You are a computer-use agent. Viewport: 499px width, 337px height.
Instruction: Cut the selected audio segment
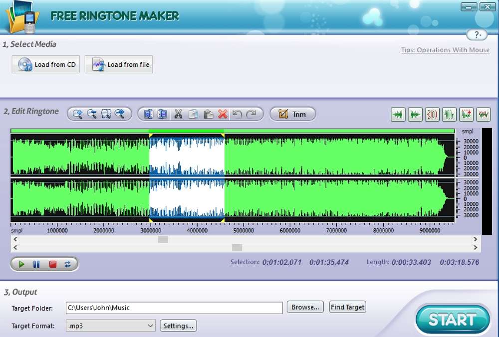point(179,114)
